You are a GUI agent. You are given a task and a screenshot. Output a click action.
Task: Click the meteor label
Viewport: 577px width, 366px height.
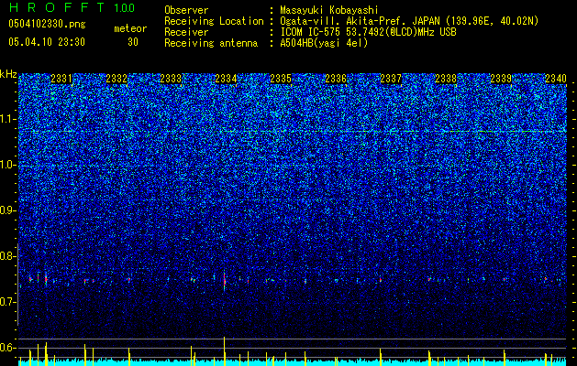coord(130,28)
